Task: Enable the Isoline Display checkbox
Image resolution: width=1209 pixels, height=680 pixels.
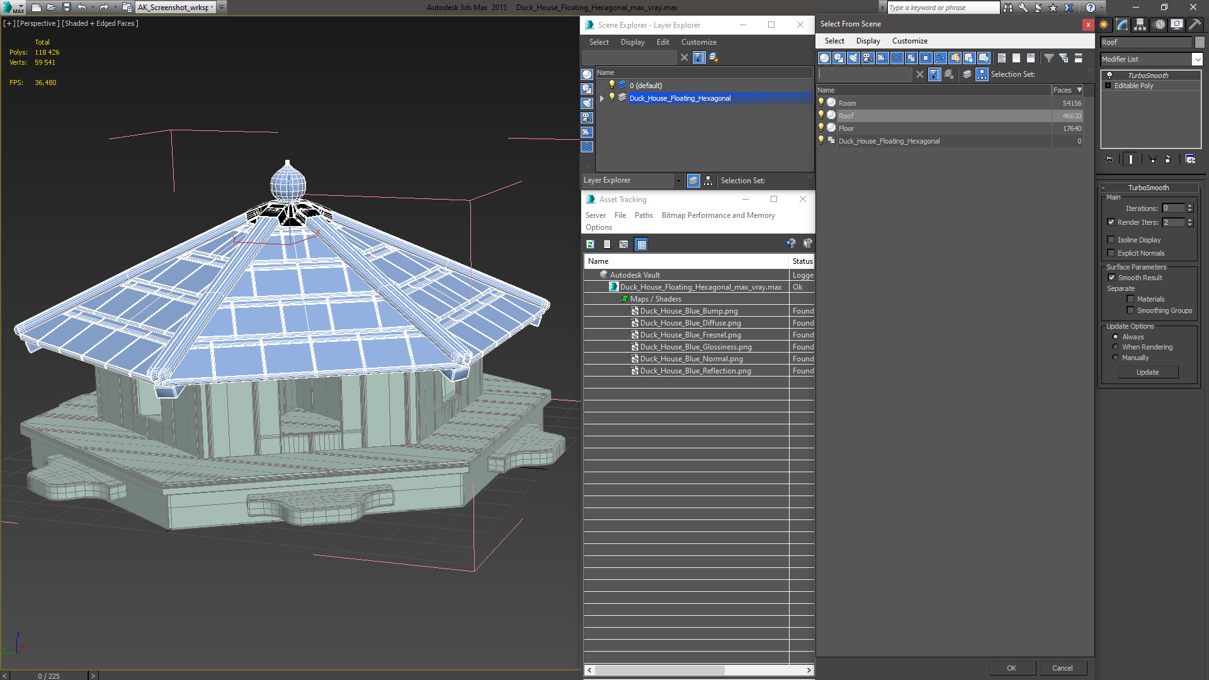Action: tap(1111, 240)
